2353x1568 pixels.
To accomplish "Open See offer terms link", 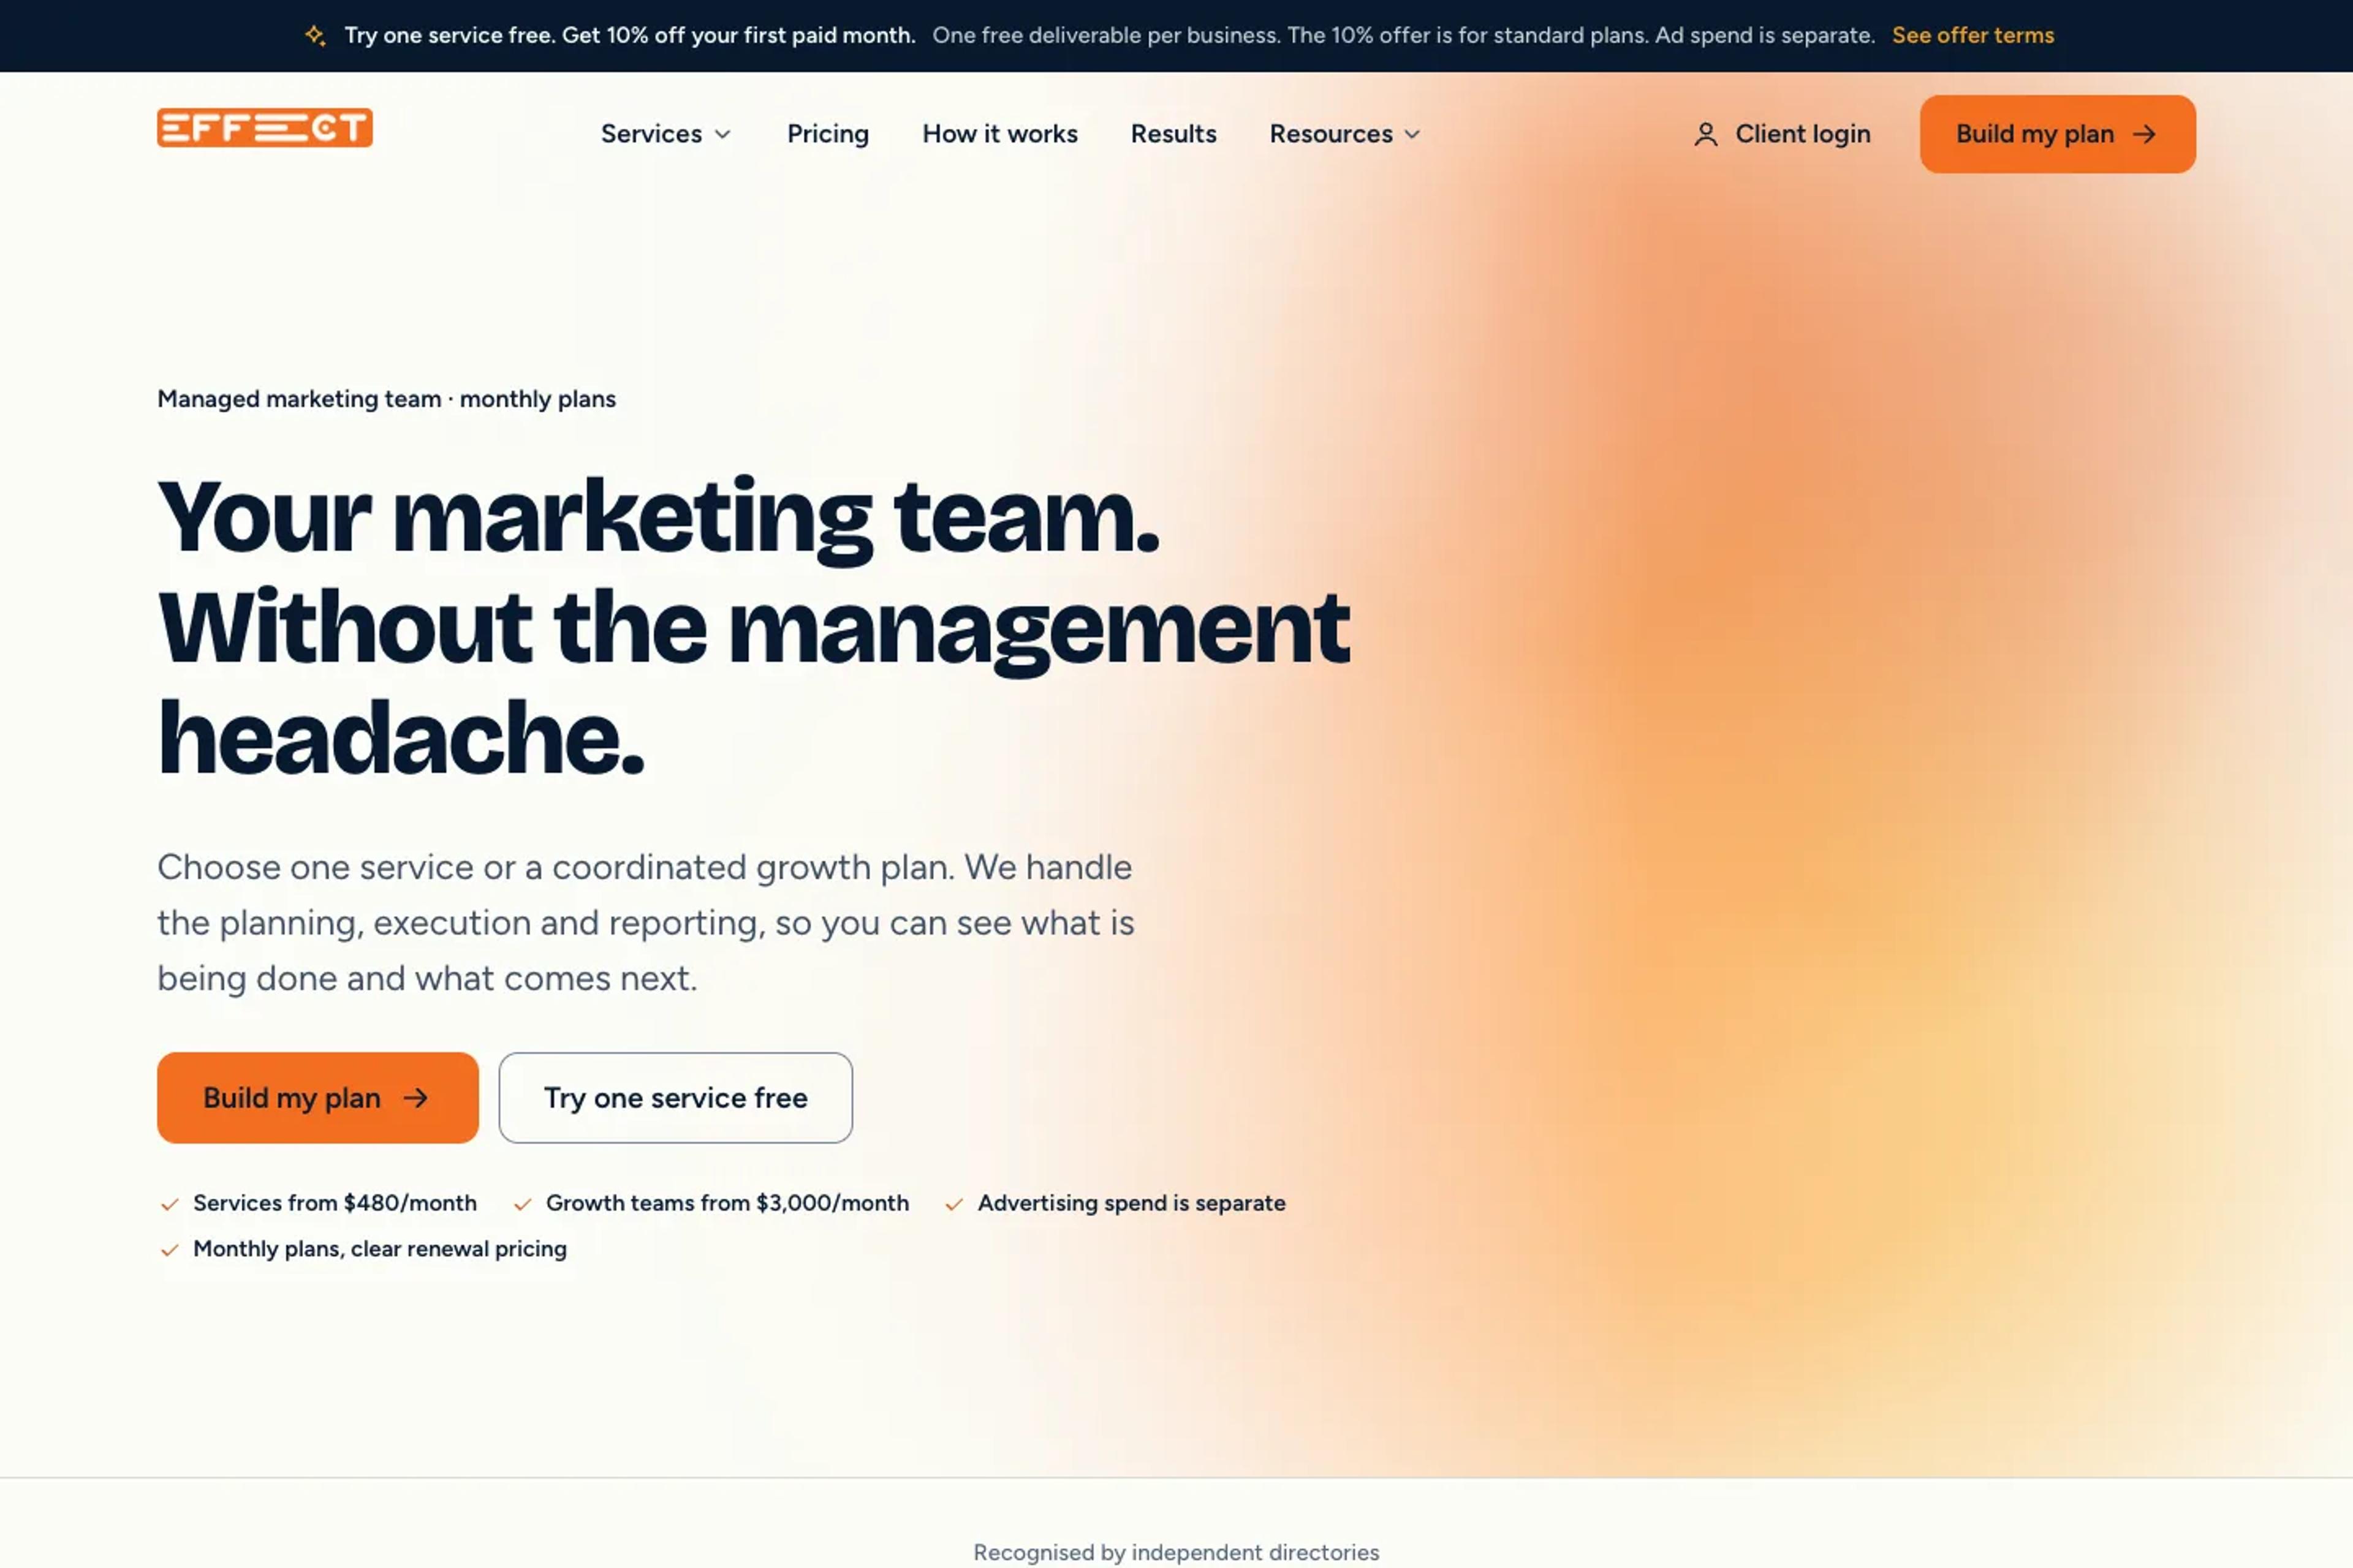I will click(x=1973, y=36).
